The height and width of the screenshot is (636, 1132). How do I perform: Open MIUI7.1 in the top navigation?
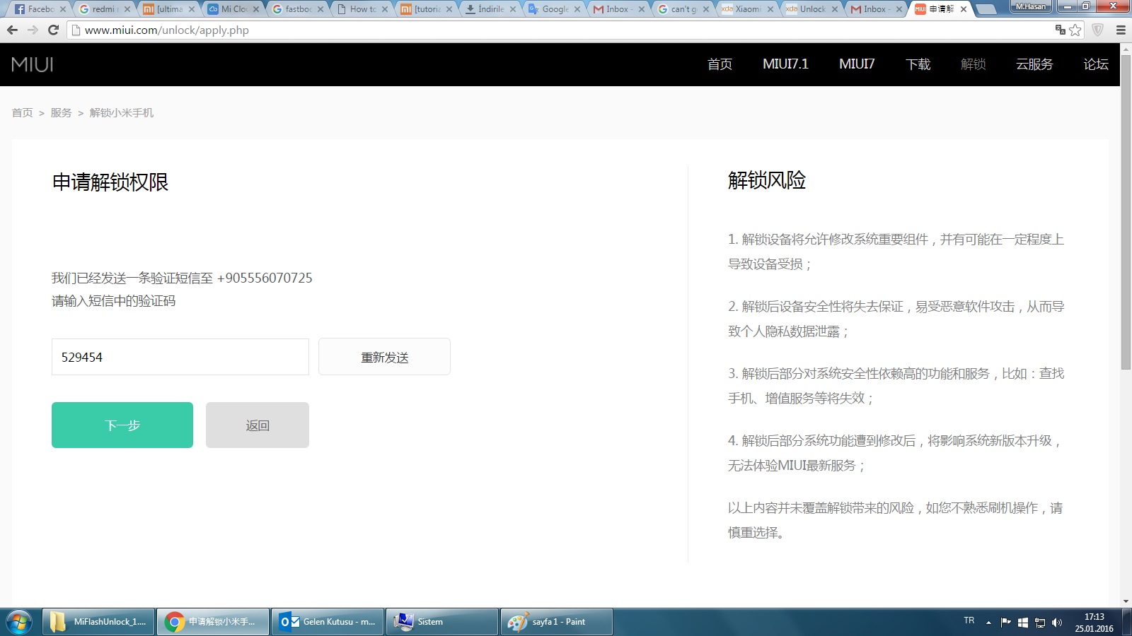coord(785,64)
